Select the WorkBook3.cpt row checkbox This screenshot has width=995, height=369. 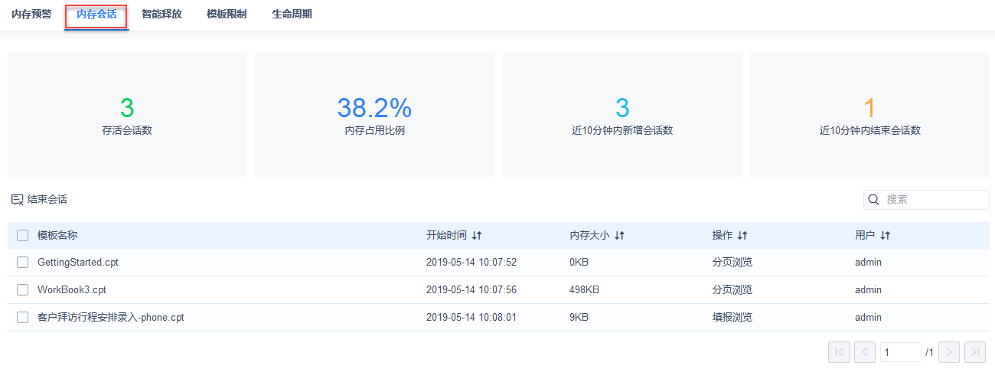(23, 290)
